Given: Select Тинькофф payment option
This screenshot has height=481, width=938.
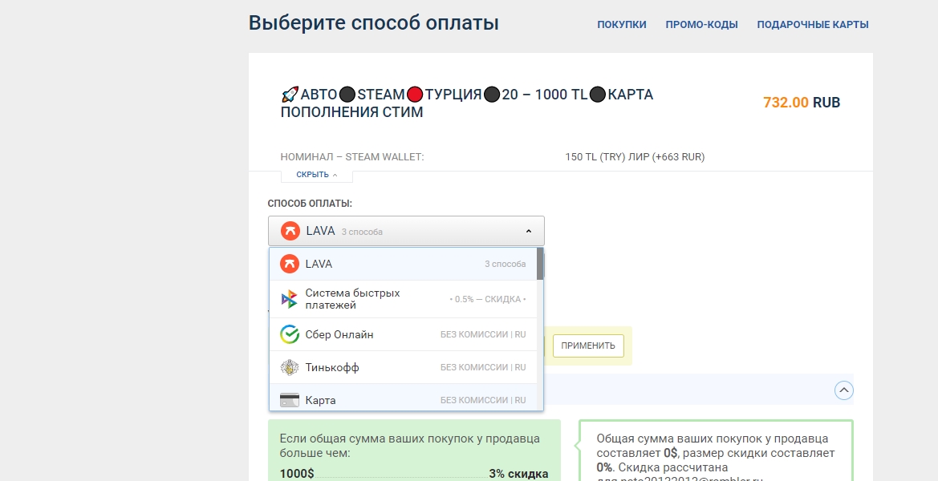Looking at the screenshot, I should click(404, 367).
